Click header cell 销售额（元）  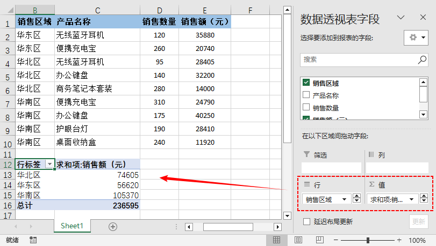coord(205,21)
